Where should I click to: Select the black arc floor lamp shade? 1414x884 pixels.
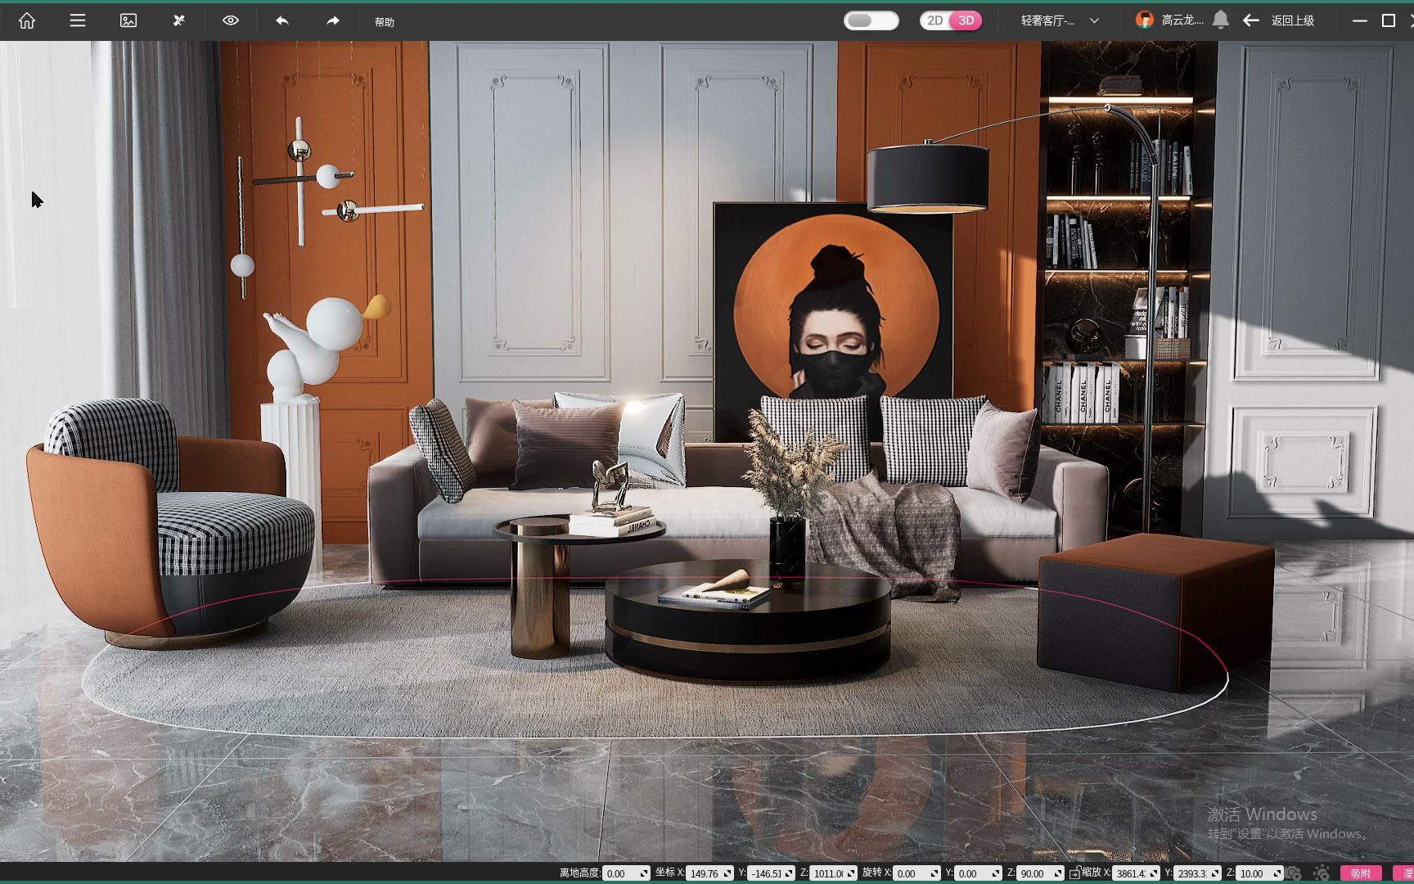928,178
